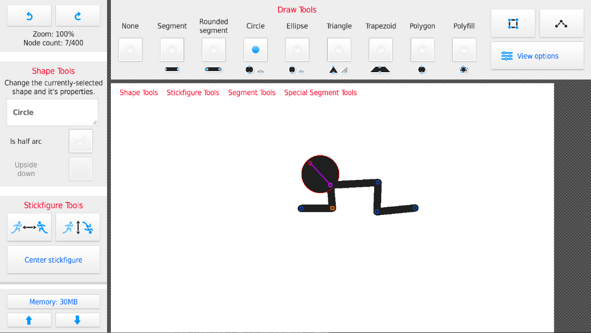Screen dimensions: 591x333
Task: Toggle the Upside down checkbox
Action: coord(81,168)
